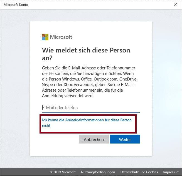Open 'Ich kenne die Anmeldeinformationen' link

87,123
